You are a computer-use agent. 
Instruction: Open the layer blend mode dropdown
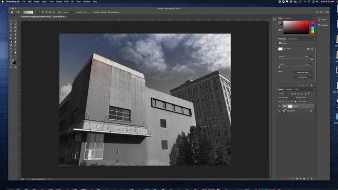[x=287, y=98]
